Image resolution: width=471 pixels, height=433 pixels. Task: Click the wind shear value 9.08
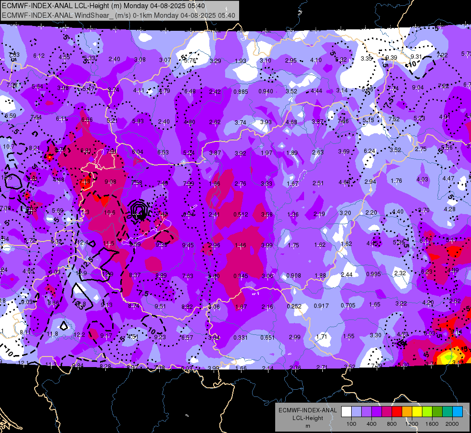(110, 182)
